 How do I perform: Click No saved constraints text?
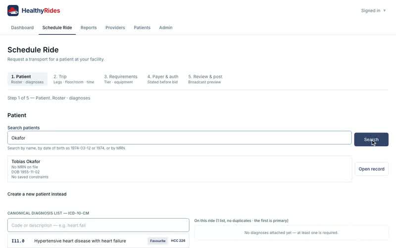(30, 177)
